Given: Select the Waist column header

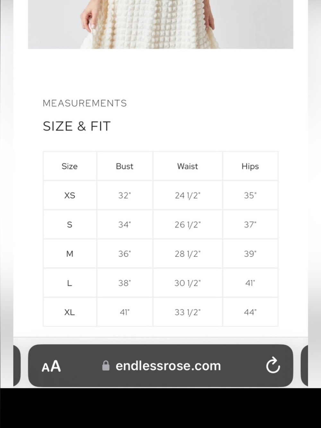Looking at the screenshot, I should click(187, 166).
